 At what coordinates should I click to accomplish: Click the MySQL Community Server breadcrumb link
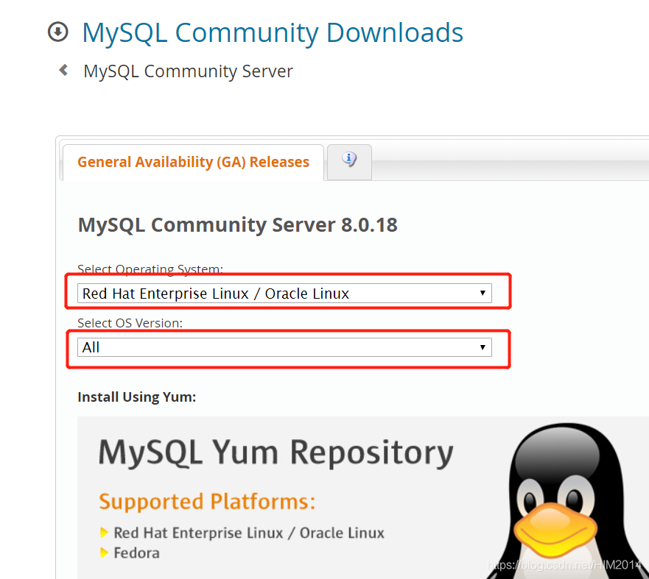point(189,71)
